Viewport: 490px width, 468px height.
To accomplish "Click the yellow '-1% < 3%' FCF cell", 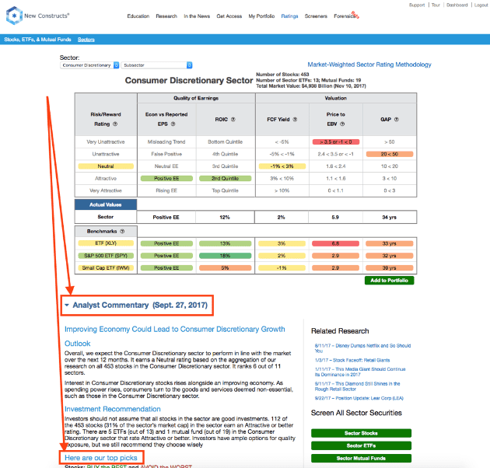I will [x=282, y=166].
